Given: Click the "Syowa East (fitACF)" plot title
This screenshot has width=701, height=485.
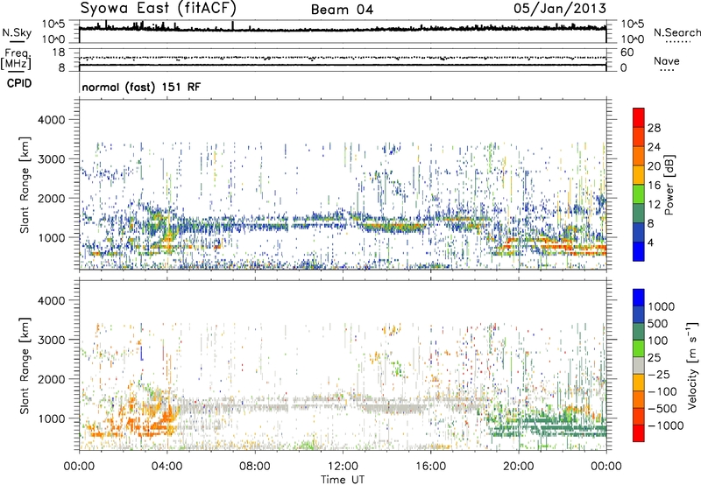Looking at the screenshot, I should pos(159,8).
